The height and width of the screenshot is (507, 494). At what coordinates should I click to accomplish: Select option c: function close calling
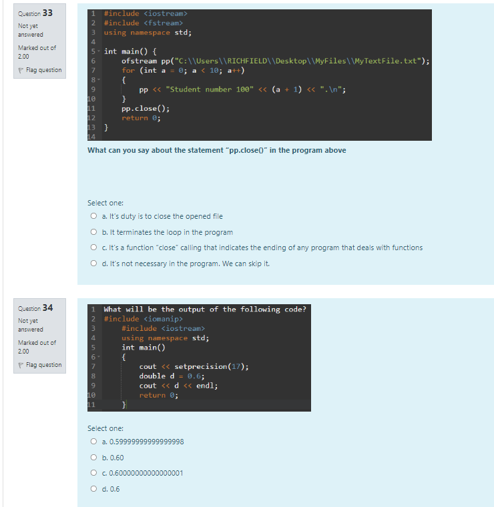point(93,247)
